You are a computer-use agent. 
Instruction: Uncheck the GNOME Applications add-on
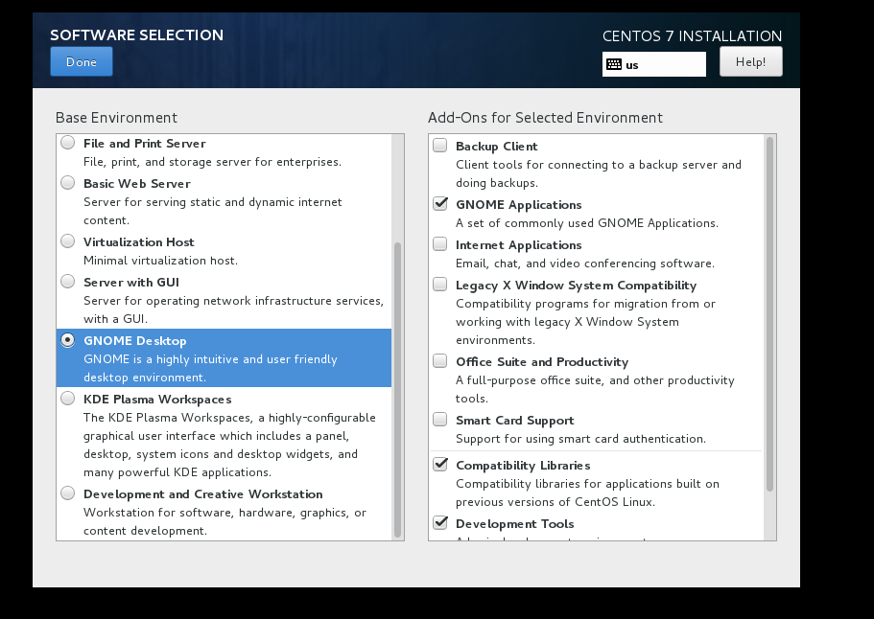[440, 204]
